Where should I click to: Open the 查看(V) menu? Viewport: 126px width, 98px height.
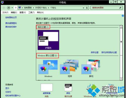coord(23,12)
